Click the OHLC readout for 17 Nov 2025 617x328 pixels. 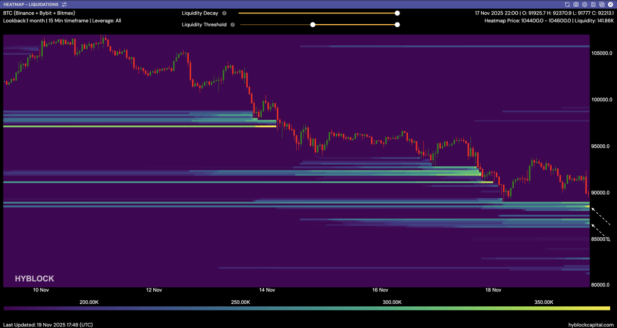pyautogui.click(x=544, y=13)
